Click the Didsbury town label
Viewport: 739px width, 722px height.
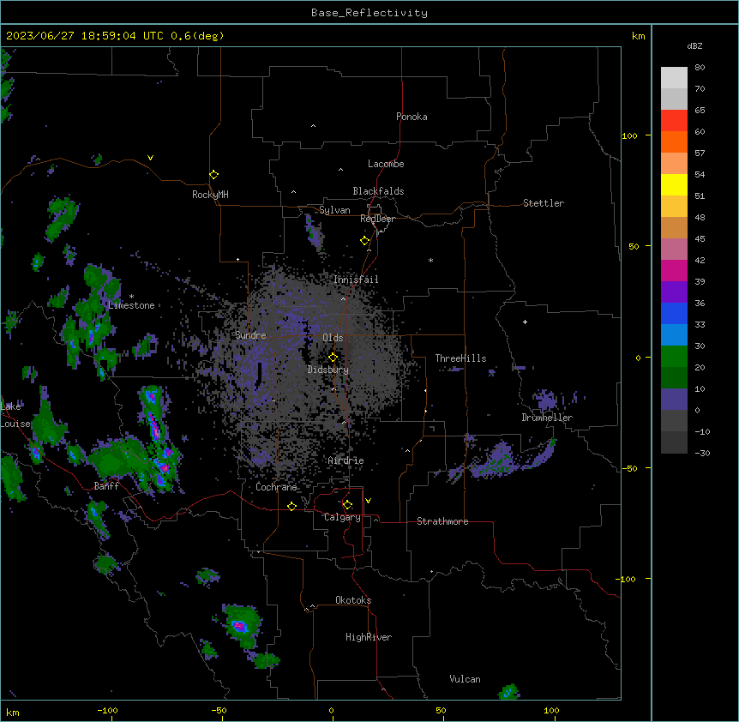pos(328,370)
